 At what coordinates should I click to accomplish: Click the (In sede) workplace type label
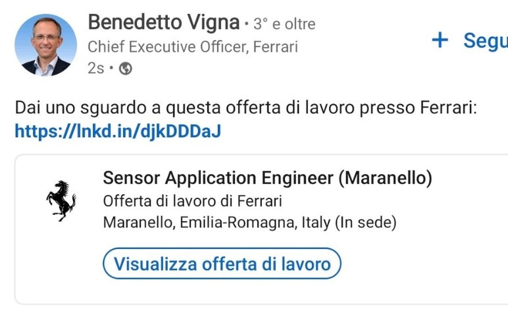(365, 223)
